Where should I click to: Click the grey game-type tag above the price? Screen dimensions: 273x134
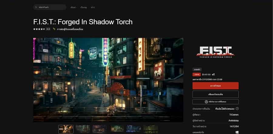pos(197,69)
